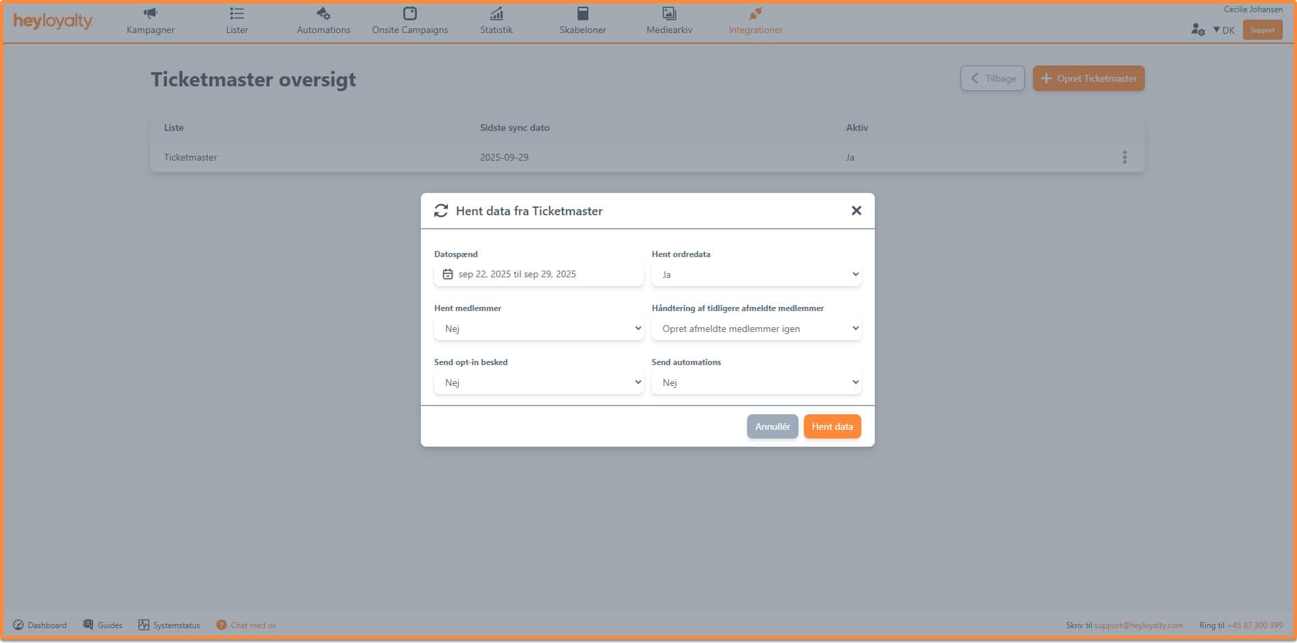Expand the Hent ordredata dropdown
This screenshot has width=1297, height=643.
(756, 275)
